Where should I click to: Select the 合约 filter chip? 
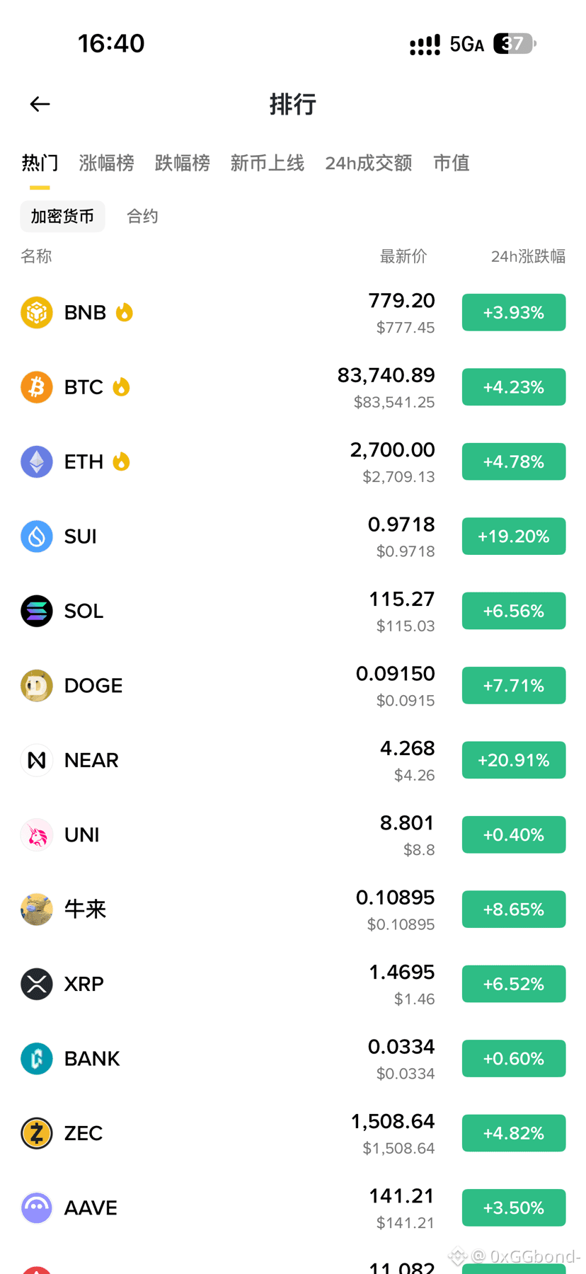(x=142, y=217)
